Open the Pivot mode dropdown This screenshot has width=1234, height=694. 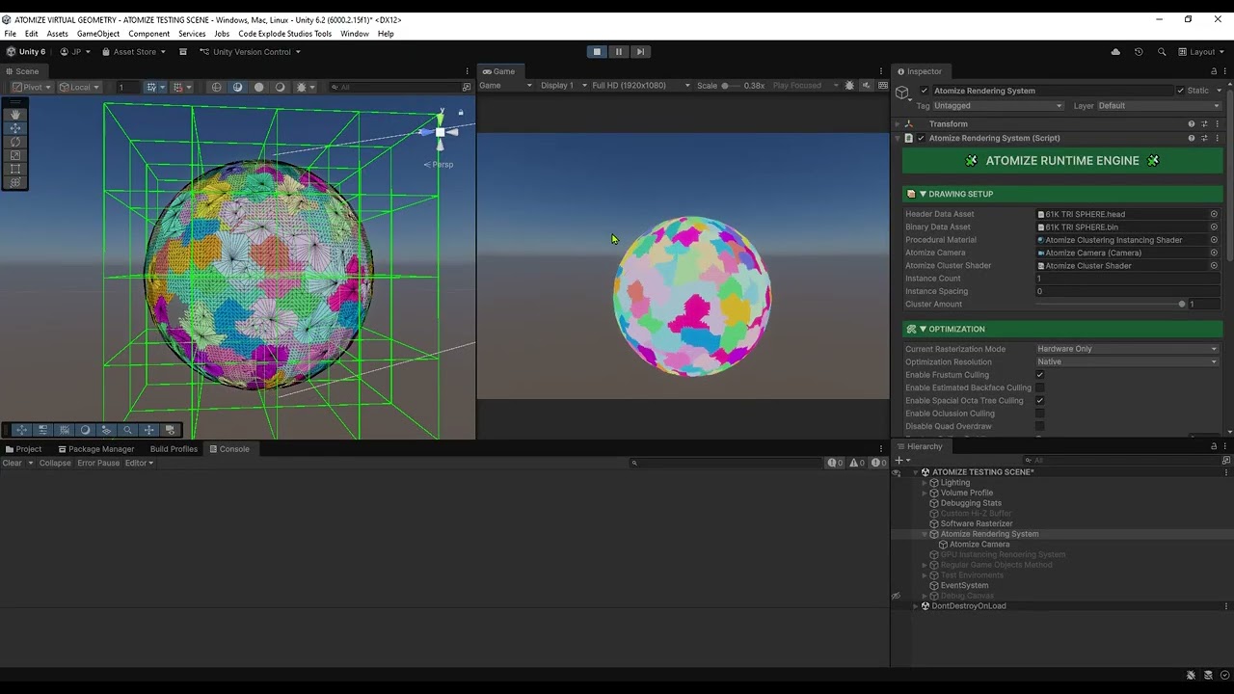click(x=31, y=87)
